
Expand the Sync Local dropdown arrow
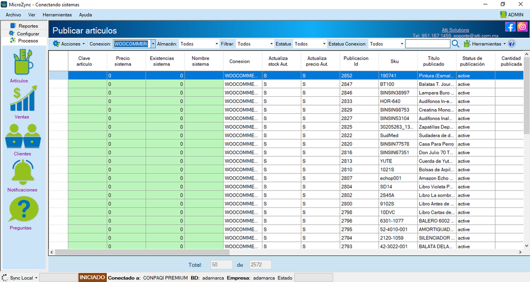click(x=36, y=278)
